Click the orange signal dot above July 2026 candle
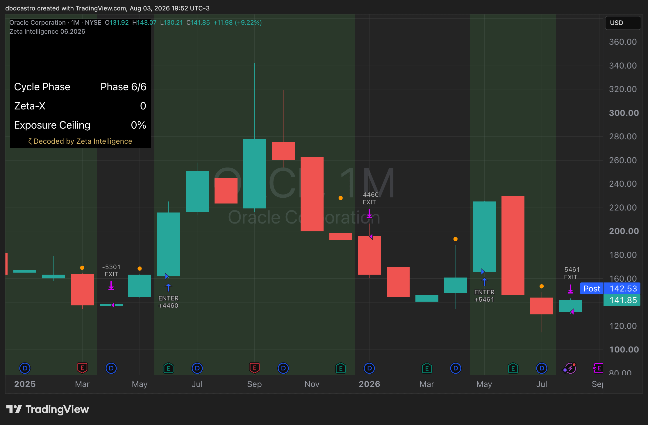648x425 pixels. click(542, 286)
